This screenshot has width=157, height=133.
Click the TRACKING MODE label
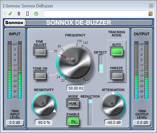click(117, 34)
